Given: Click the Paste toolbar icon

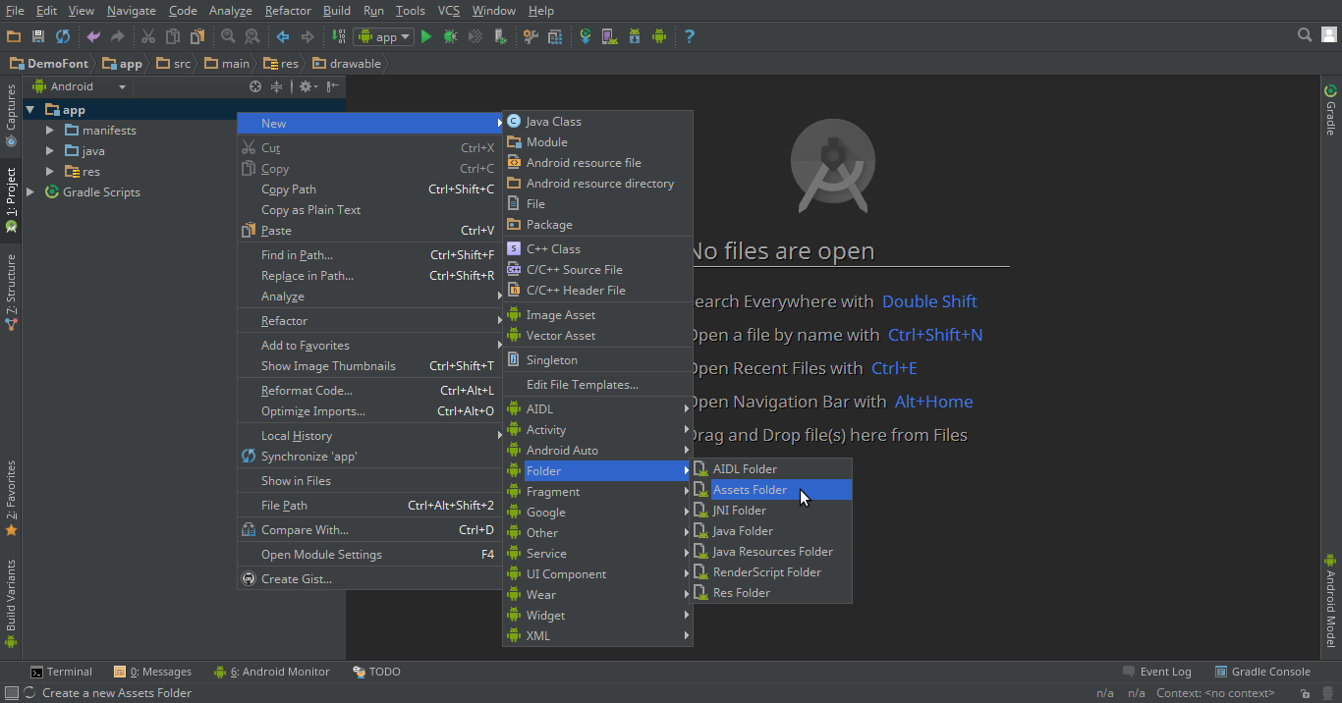Looking at the screenshot, I should pos(197,36).
